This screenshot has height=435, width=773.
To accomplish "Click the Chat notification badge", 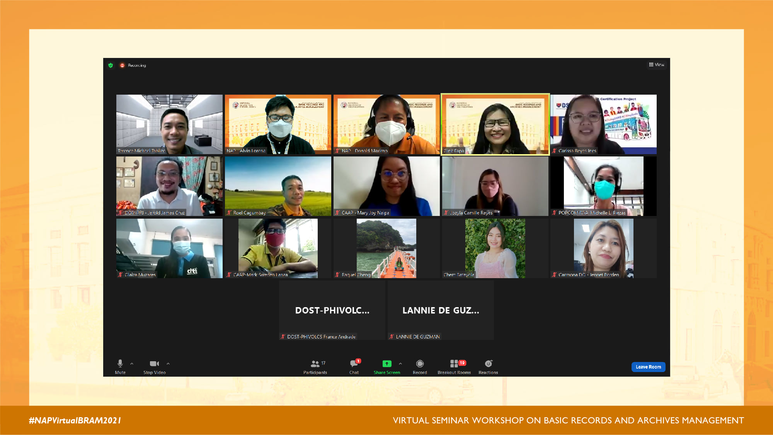I will point(358,361).
